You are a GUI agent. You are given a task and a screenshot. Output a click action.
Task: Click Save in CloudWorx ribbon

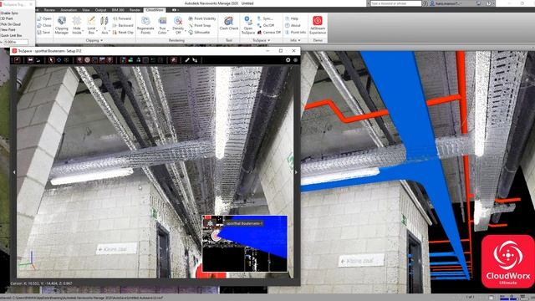pyautogui.click(x=43, y=32)
